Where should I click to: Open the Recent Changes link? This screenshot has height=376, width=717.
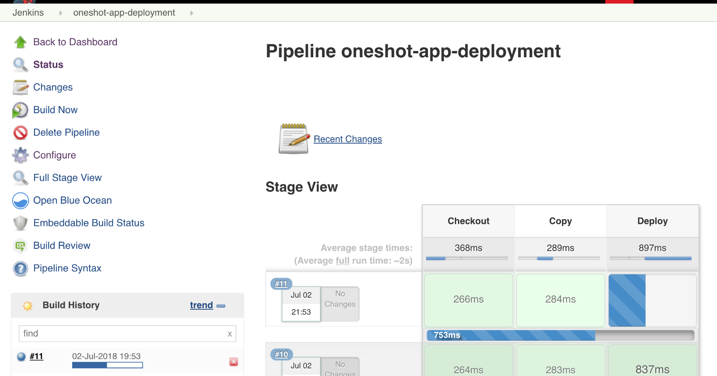[348, 139]
